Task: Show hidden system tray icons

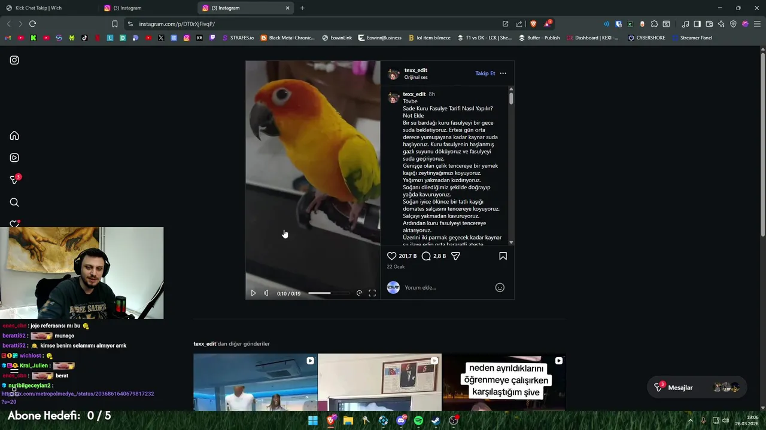Action: point(690,420)
